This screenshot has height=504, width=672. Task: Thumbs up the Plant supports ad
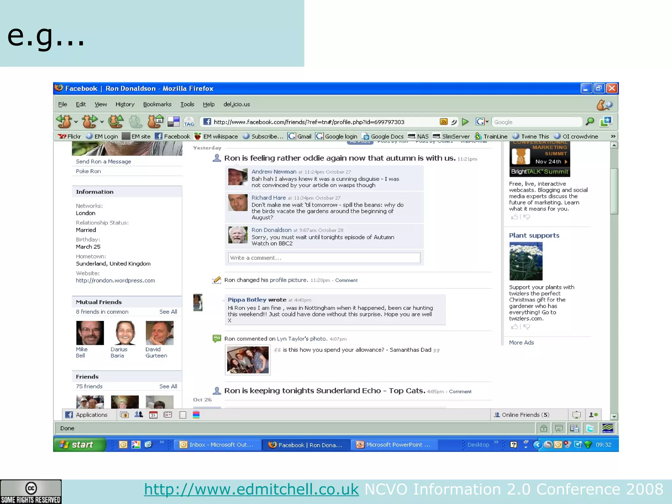click(x=514, y=327)
